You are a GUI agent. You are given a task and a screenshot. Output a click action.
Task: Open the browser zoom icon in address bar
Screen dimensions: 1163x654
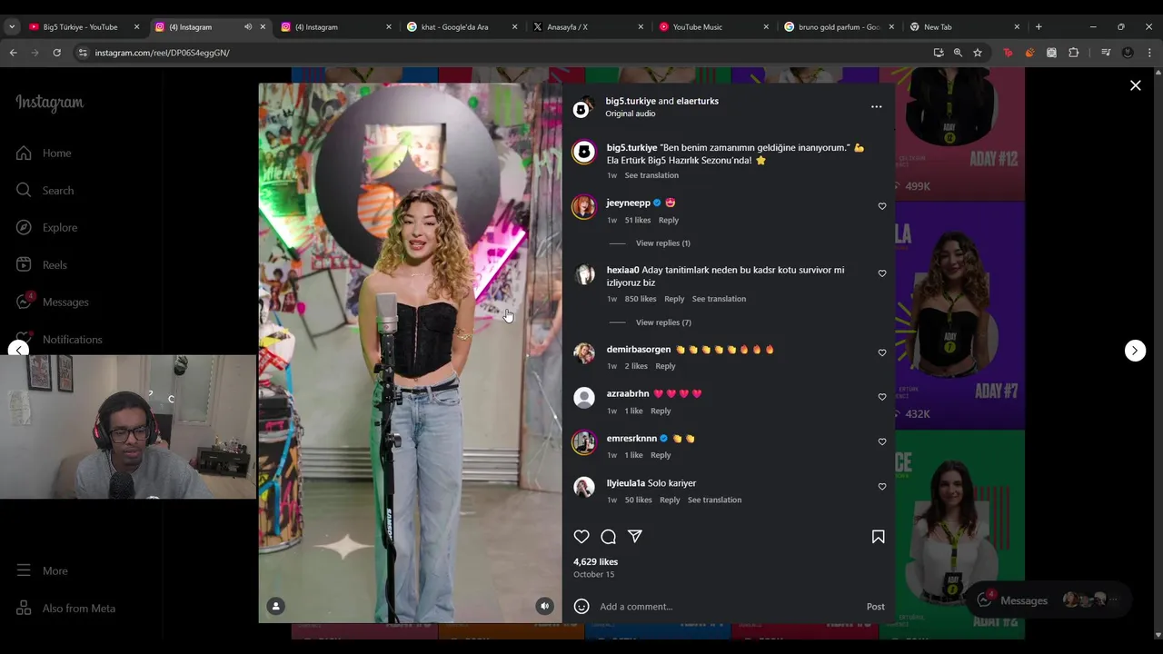[x=958, y=53]
